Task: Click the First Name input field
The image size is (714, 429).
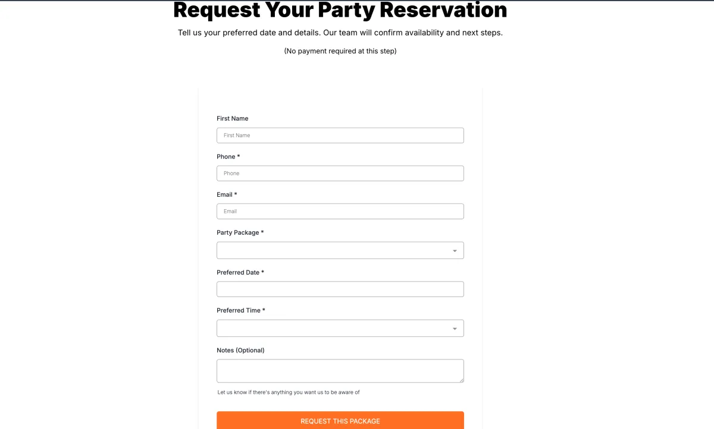Action: click(x=340, y=135)
